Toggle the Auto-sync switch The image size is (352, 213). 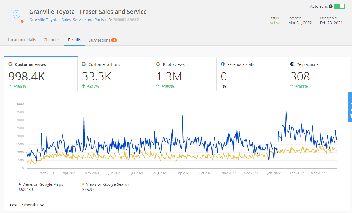[339, 6]
